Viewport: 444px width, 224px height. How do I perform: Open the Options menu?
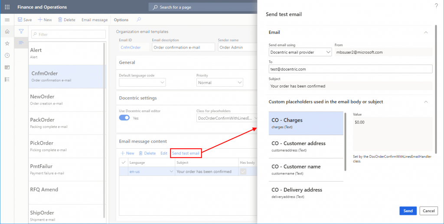pyautogui.click(x=121, y=20)
